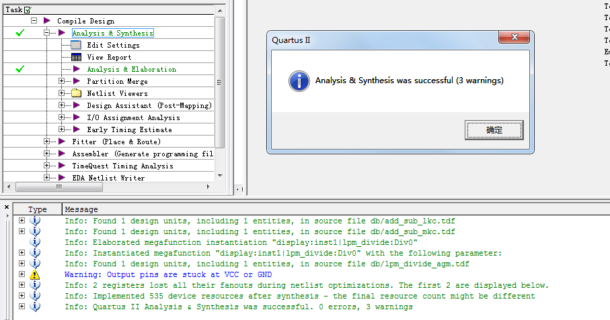610x320 pixels.
Task: Expand the lpm_divide_agm.tdf info message
Action: pyautogui.click(x=22, y=264)
